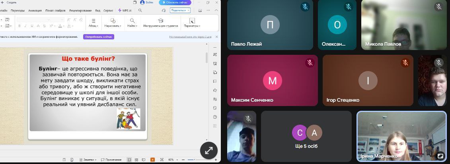Switch to slide sorter view icon
This screenshot has height=164, width=450.
tap(136, 160)
